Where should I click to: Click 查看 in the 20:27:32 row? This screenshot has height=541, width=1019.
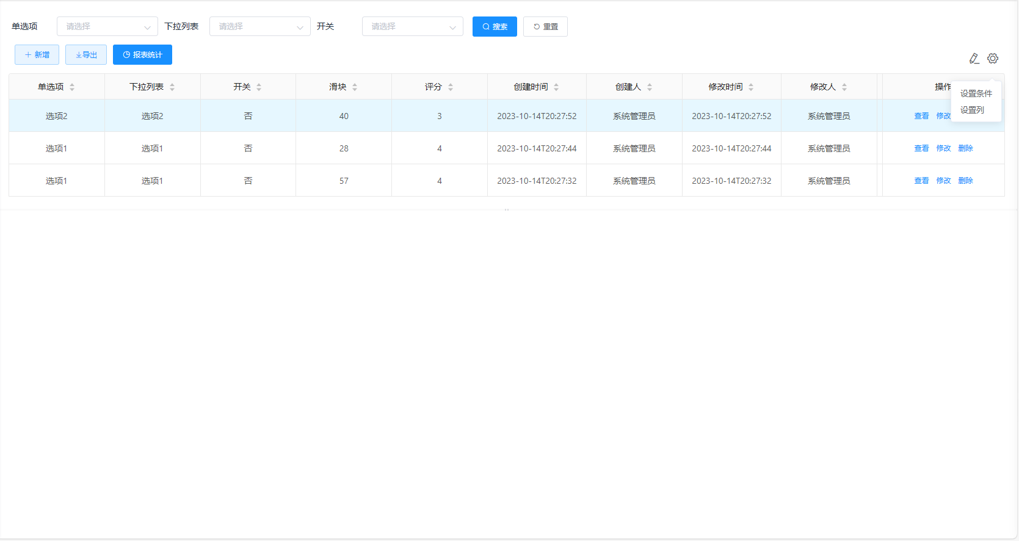click(x=921, y=181)
